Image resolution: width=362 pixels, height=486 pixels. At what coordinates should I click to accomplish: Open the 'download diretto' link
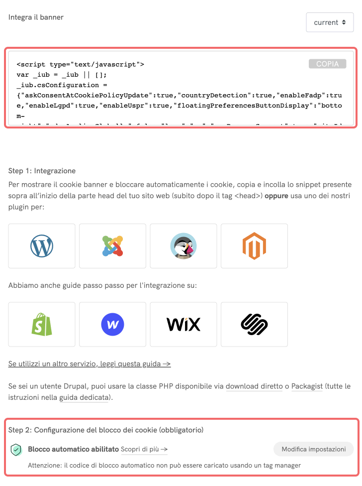[254, 386]
